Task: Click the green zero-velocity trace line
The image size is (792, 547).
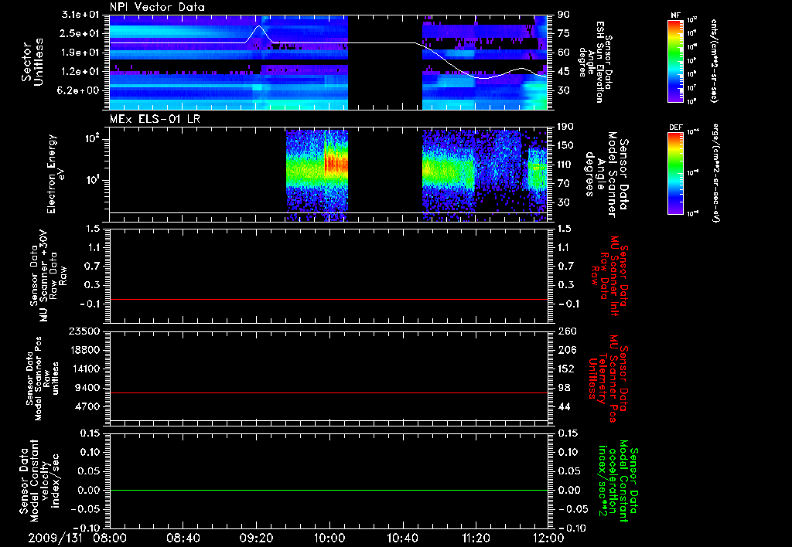Action: (328, 490)
